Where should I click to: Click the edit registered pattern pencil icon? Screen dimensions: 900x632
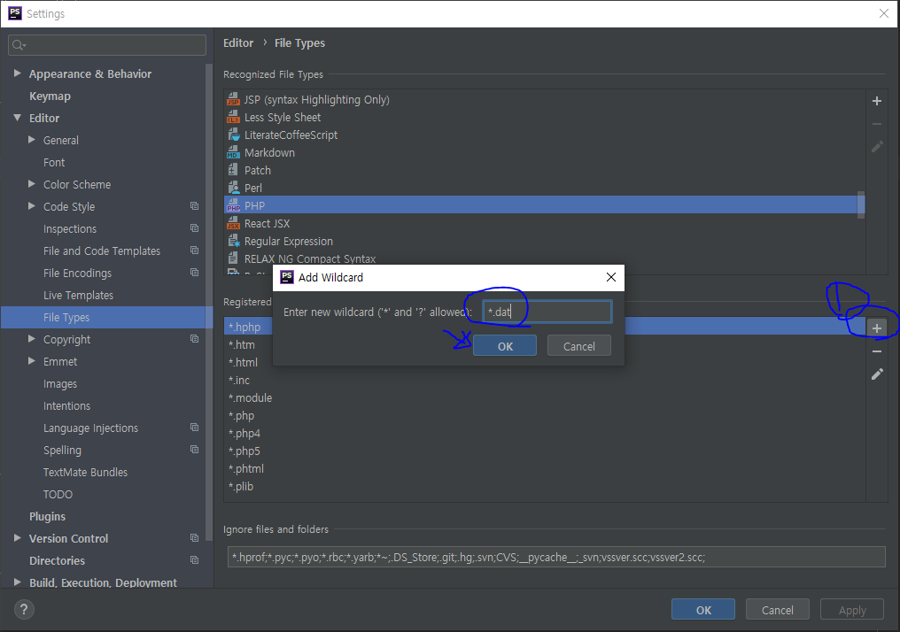[x=876, y=374]
